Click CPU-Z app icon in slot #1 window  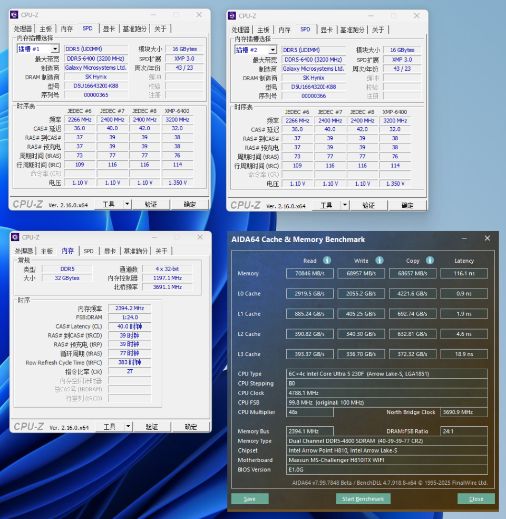[14, 15]
